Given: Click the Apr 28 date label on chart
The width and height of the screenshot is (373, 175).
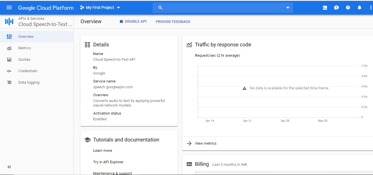Looking at the screenshot, I should tap(285, 121).
